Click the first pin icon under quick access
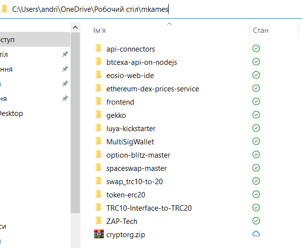The width and height of the screenshot is (302, 248). [65, 54]
